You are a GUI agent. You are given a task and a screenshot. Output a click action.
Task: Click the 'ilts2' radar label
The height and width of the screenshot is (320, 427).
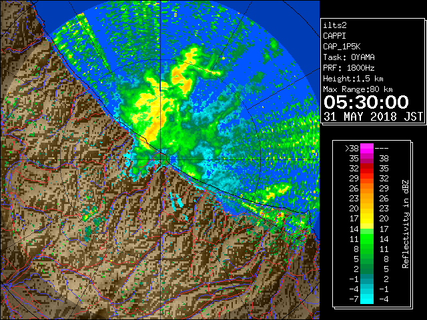coord(335,25)
